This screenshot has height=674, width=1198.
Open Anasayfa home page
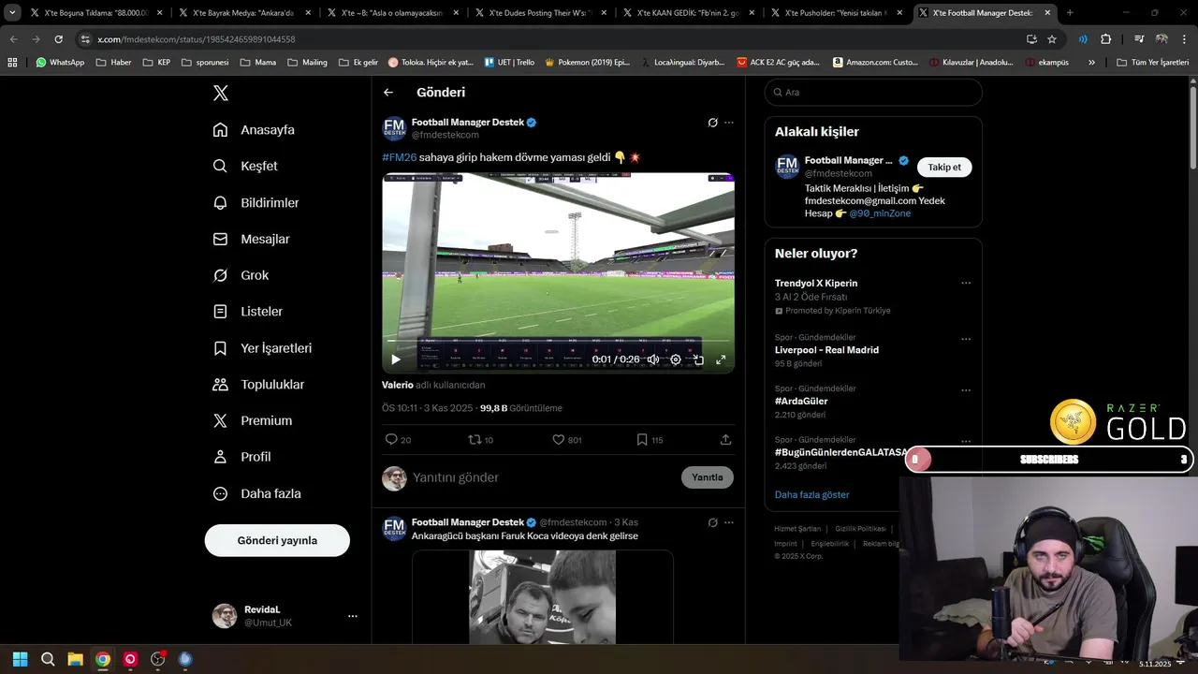click(x=254, y=130)
